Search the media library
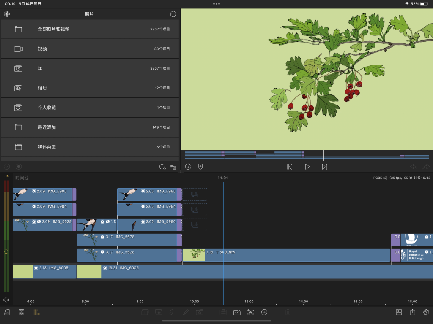This screenshot has width=433, height=324. pos(162,167)
